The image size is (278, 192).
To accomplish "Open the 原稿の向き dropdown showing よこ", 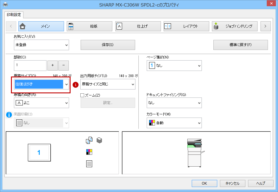I will (x=41, y=103).
